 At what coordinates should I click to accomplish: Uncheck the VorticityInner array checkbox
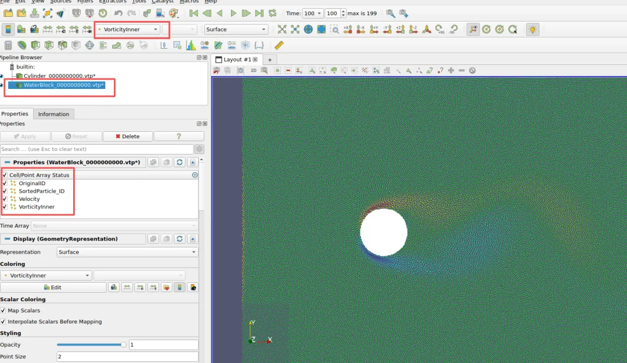click(5, 207)
